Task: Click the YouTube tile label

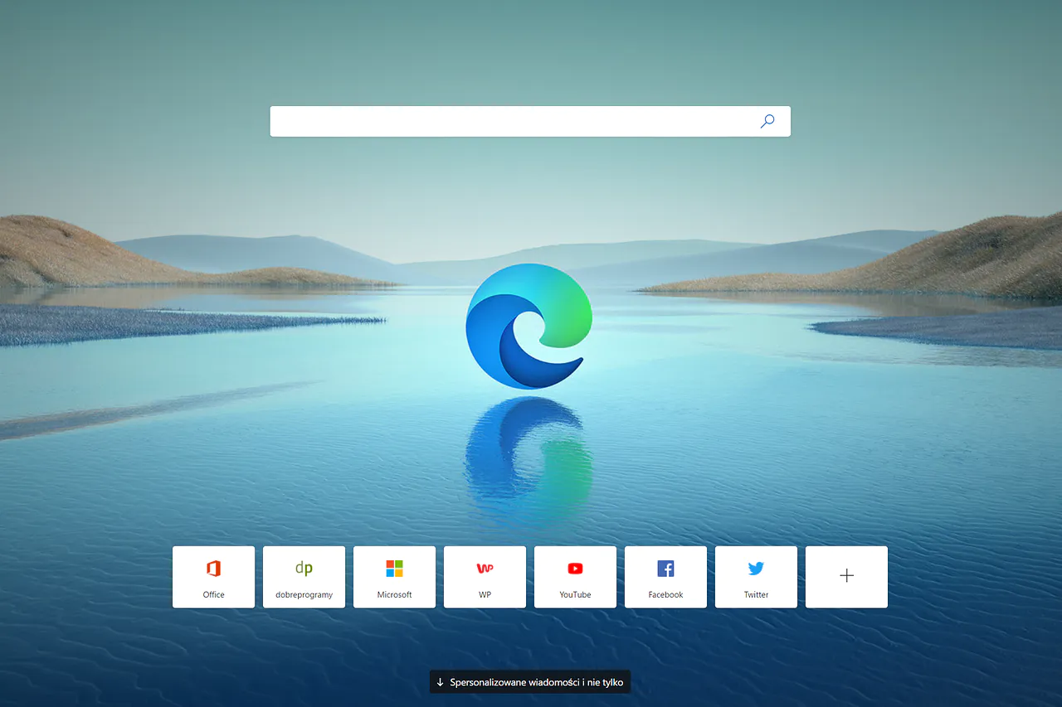Action: click(x=575, y=594)
